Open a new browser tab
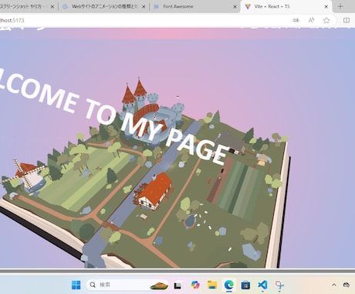The image size is (355, 294). 340,7
